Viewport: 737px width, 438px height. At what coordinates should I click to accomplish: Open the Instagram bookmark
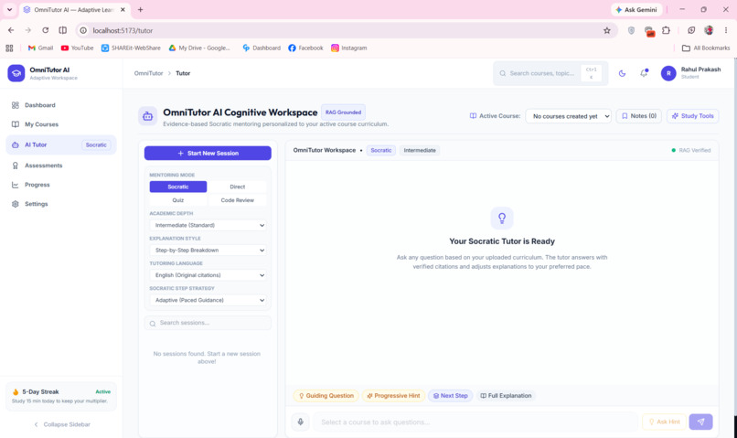click(348, 48)
